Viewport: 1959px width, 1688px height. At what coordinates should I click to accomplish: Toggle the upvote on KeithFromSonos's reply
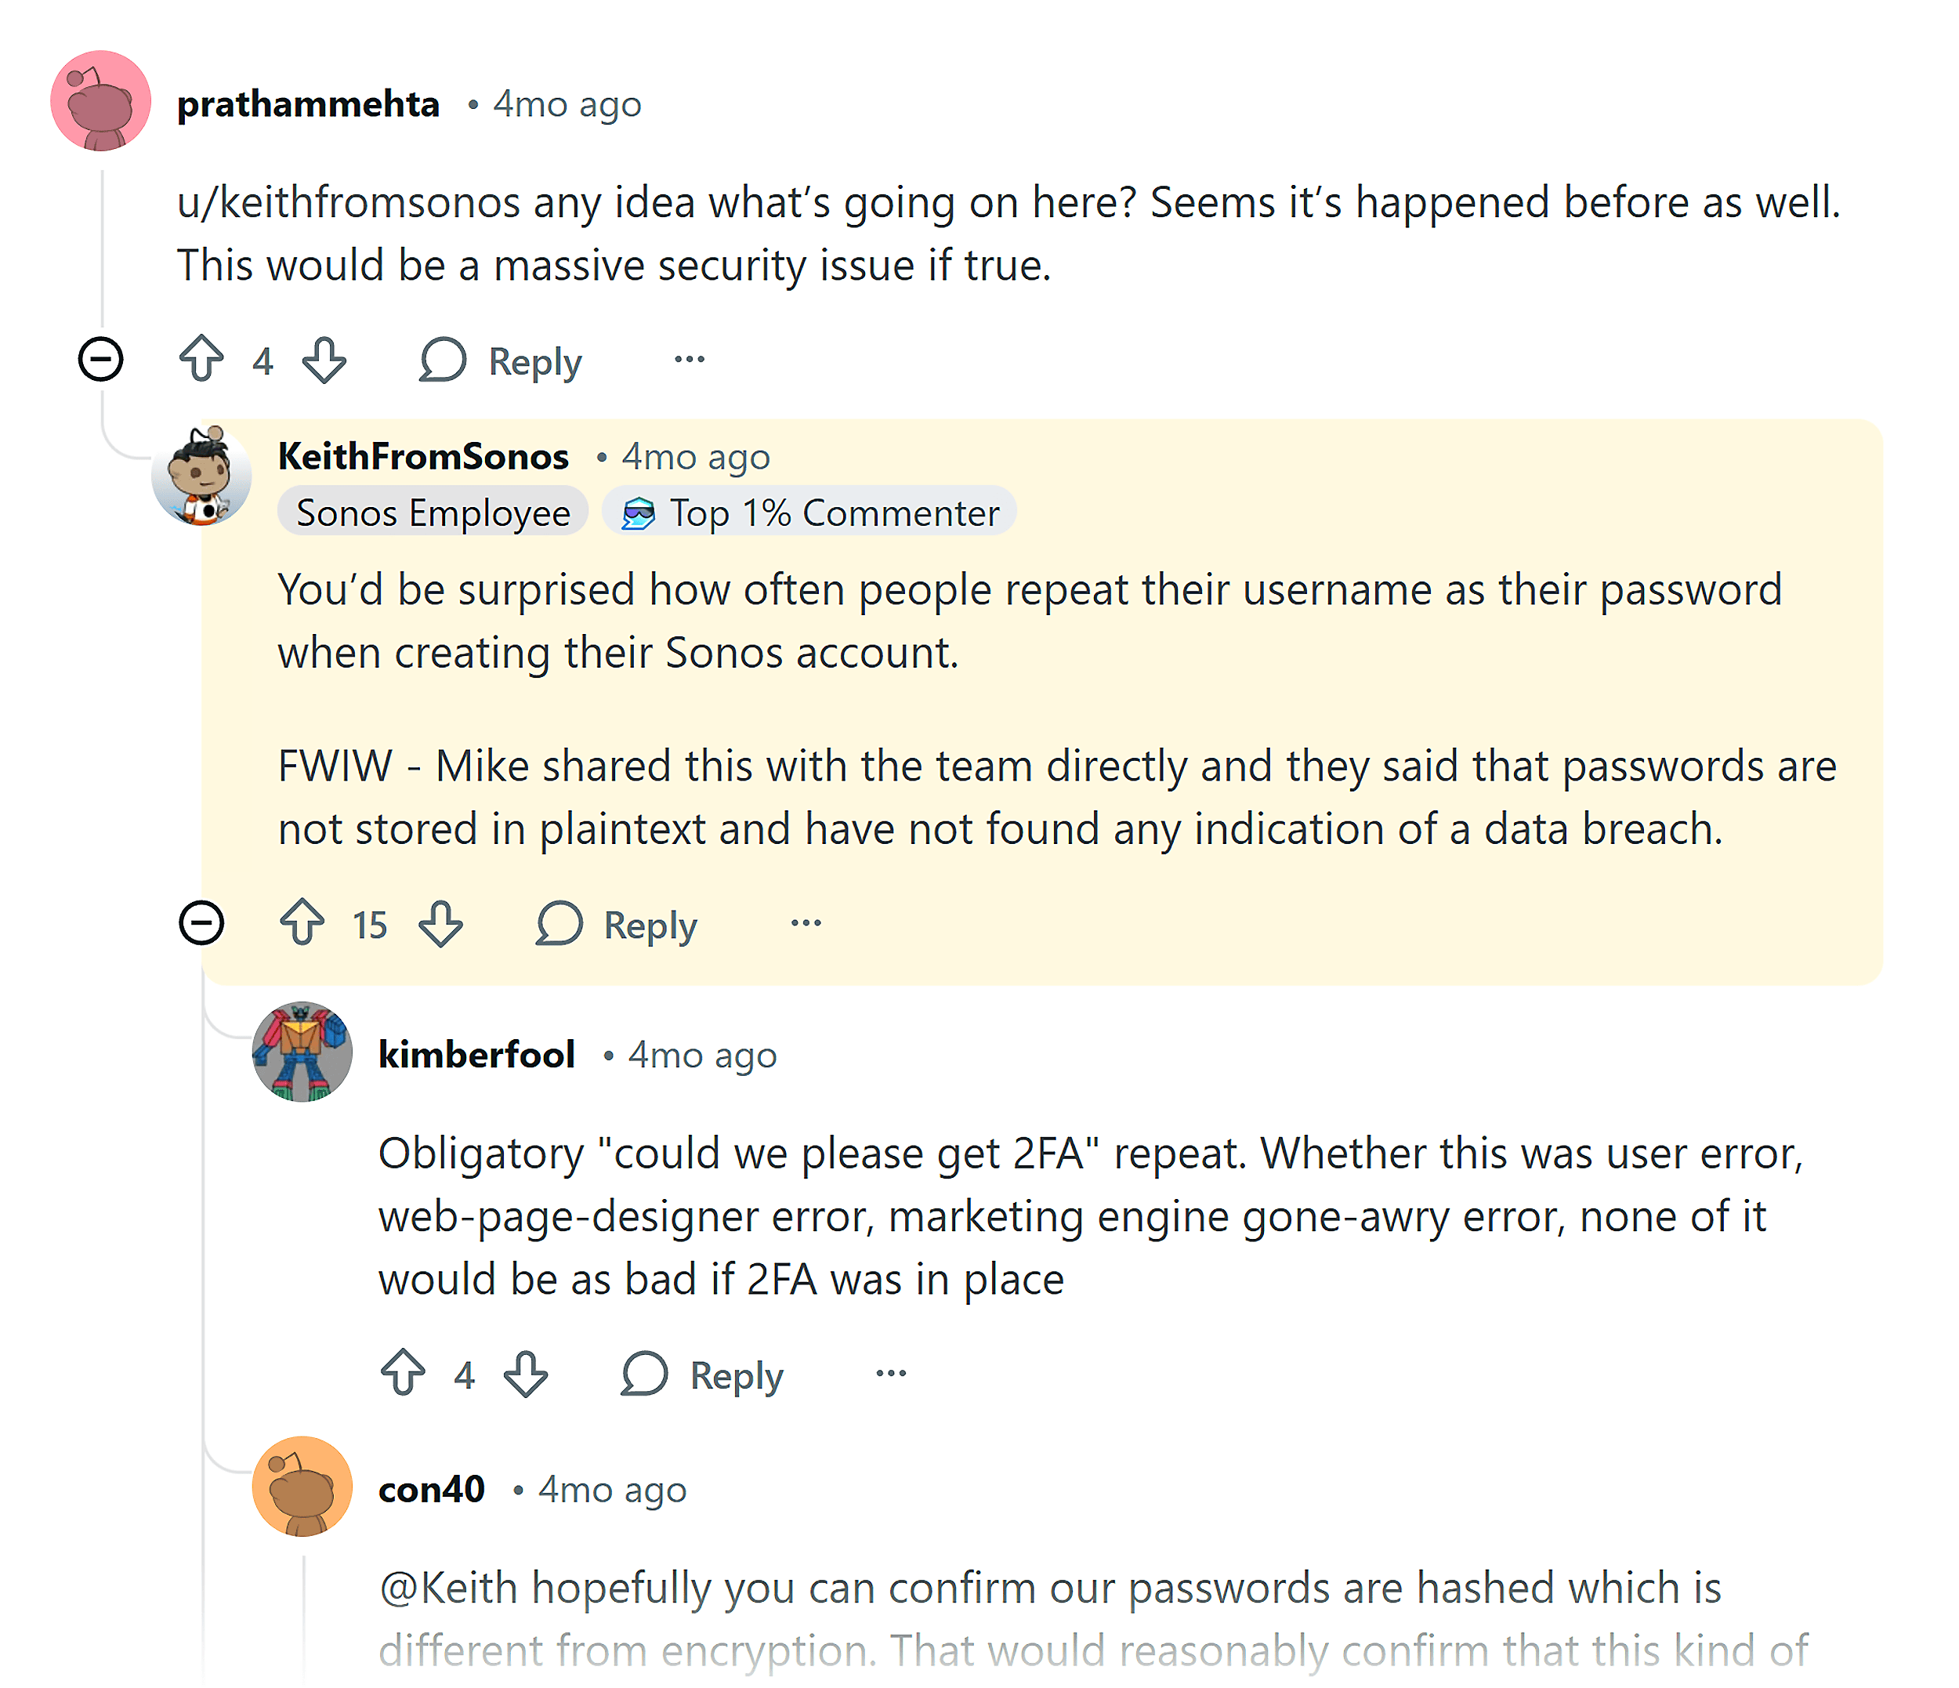(302, 925)
